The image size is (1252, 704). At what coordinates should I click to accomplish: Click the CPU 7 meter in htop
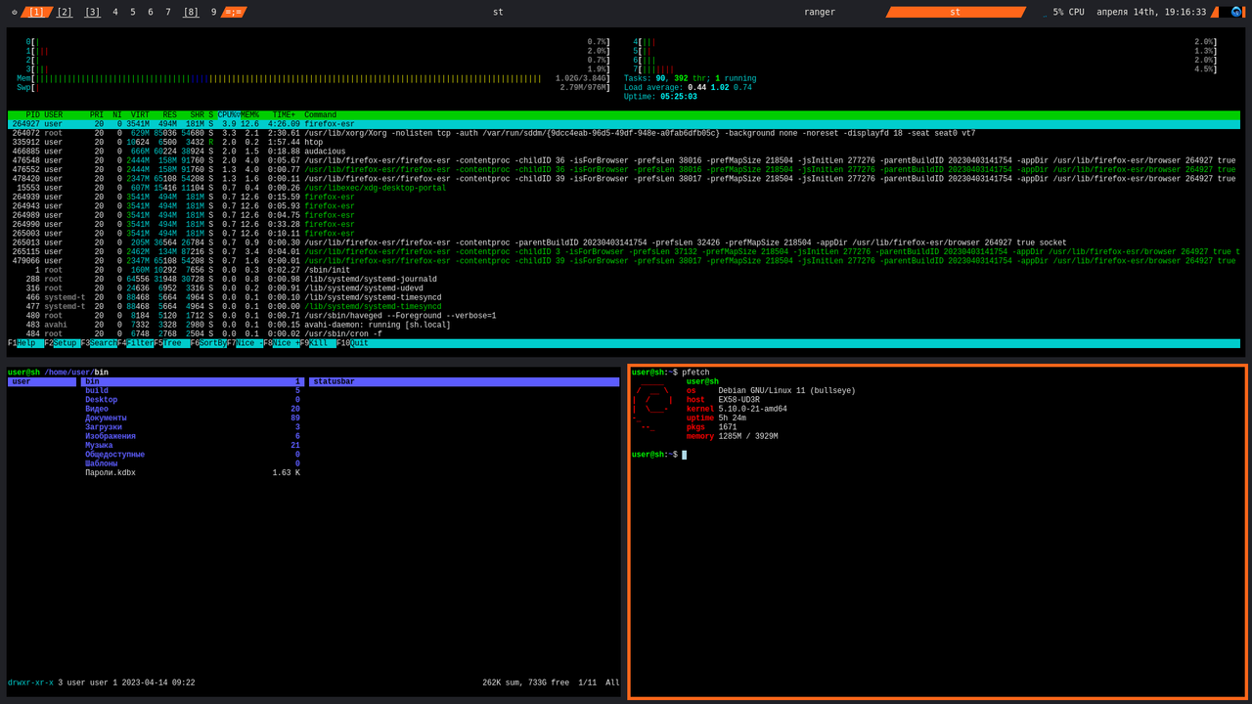[925, 69]
